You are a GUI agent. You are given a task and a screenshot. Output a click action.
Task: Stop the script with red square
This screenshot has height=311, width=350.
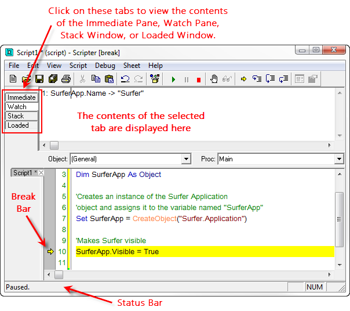(x=199, y=80)
